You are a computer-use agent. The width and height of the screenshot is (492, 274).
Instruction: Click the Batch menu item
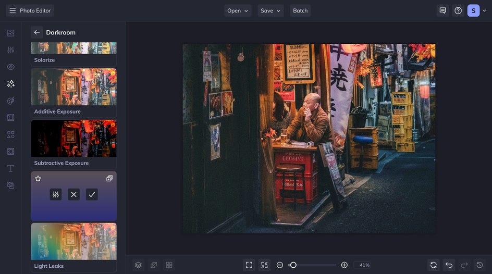coord(300,10)
